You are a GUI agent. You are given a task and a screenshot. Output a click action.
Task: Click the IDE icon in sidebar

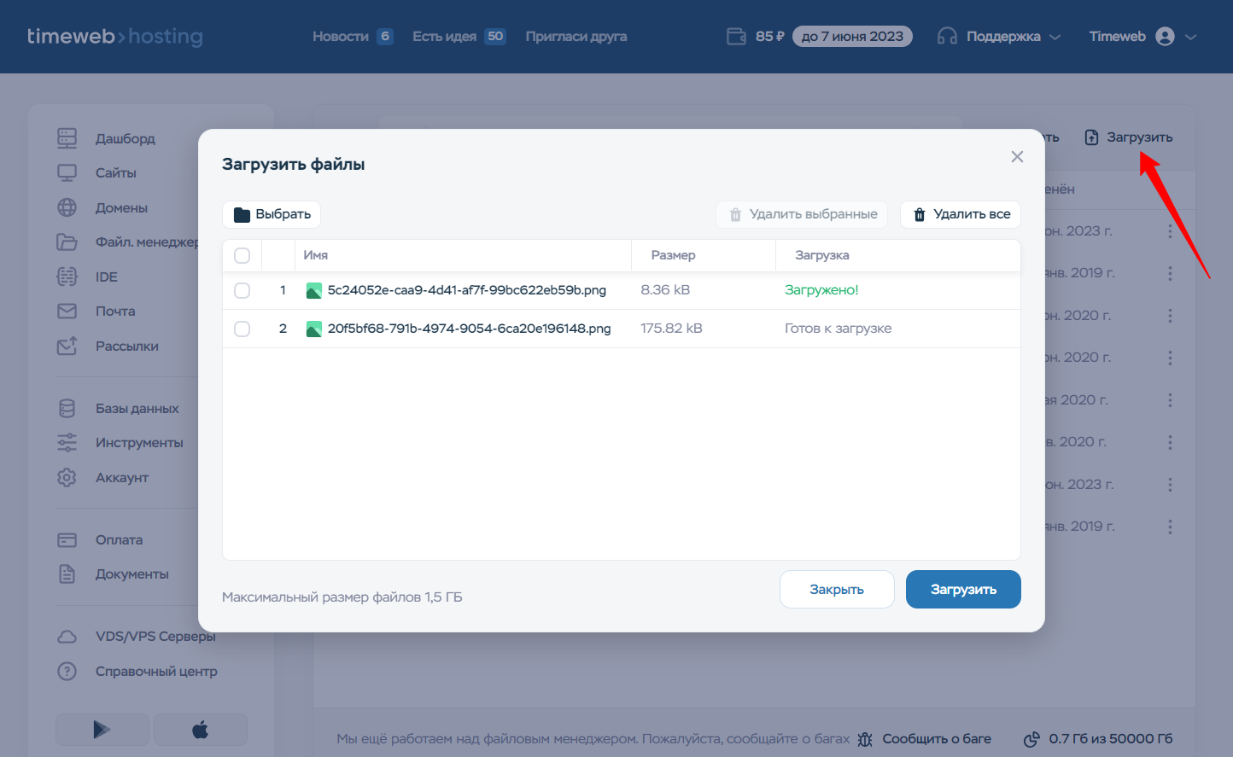point(67,277)
